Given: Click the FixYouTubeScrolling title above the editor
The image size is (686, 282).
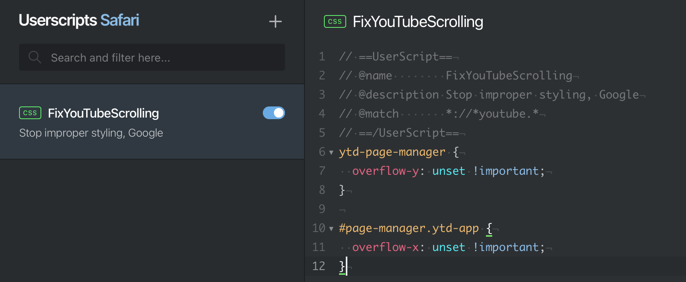Looking at the screenshot, I should click(418, 22).
